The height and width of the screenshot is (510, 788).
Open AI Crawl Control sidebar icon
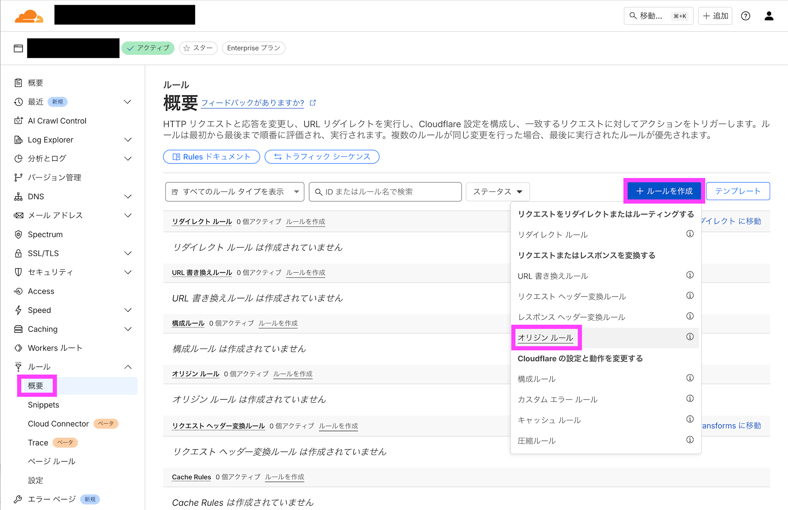point(18,121)
